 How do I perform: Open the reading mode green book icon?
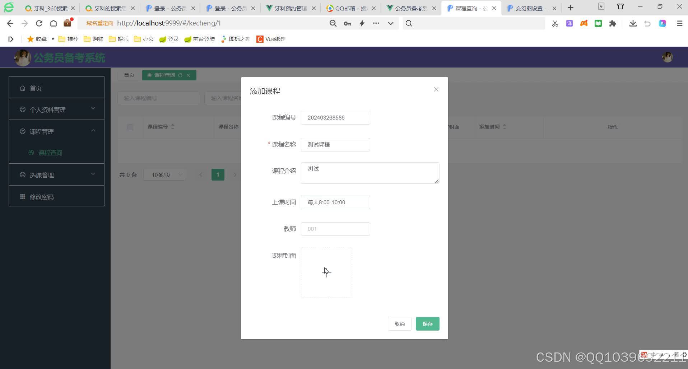point(598,23)
